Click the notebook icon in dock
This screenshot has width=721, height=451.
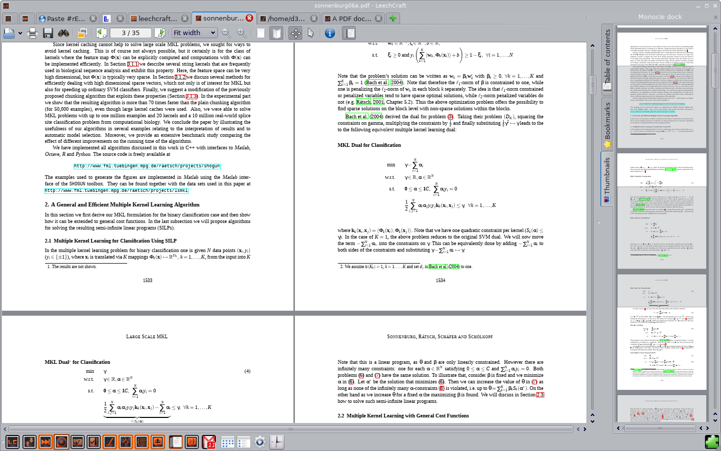175,442
